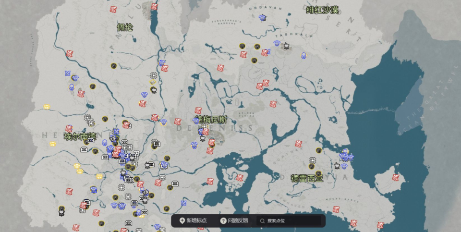Screen dimensions: 461x232
Task: Click the magnifier icon in the search box
Action: pyautogui.click(x=262, y=221)
